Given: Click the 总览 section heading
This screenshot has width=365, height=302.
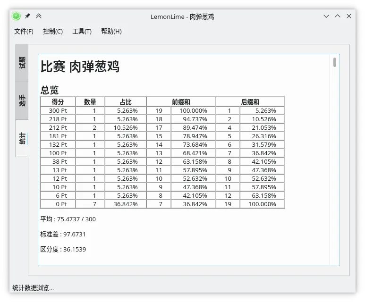Looking at the screenshot, I should click(x=50, y=90).
